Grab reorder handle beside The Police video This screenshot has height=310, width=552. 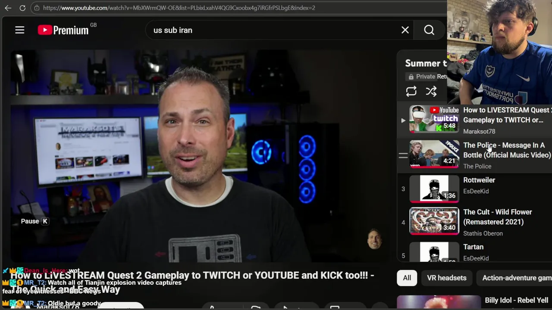(x=403, y=155)
